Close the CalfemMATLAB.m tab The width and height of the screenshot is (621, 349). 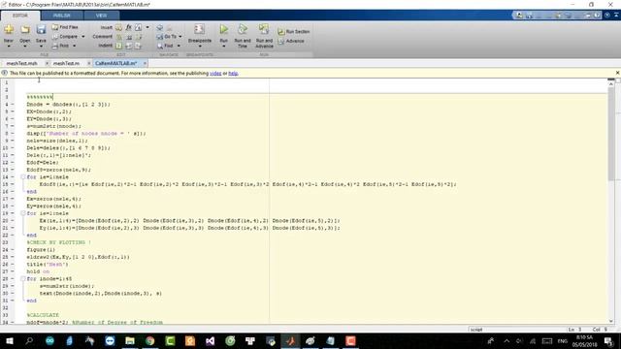point(145,63)
